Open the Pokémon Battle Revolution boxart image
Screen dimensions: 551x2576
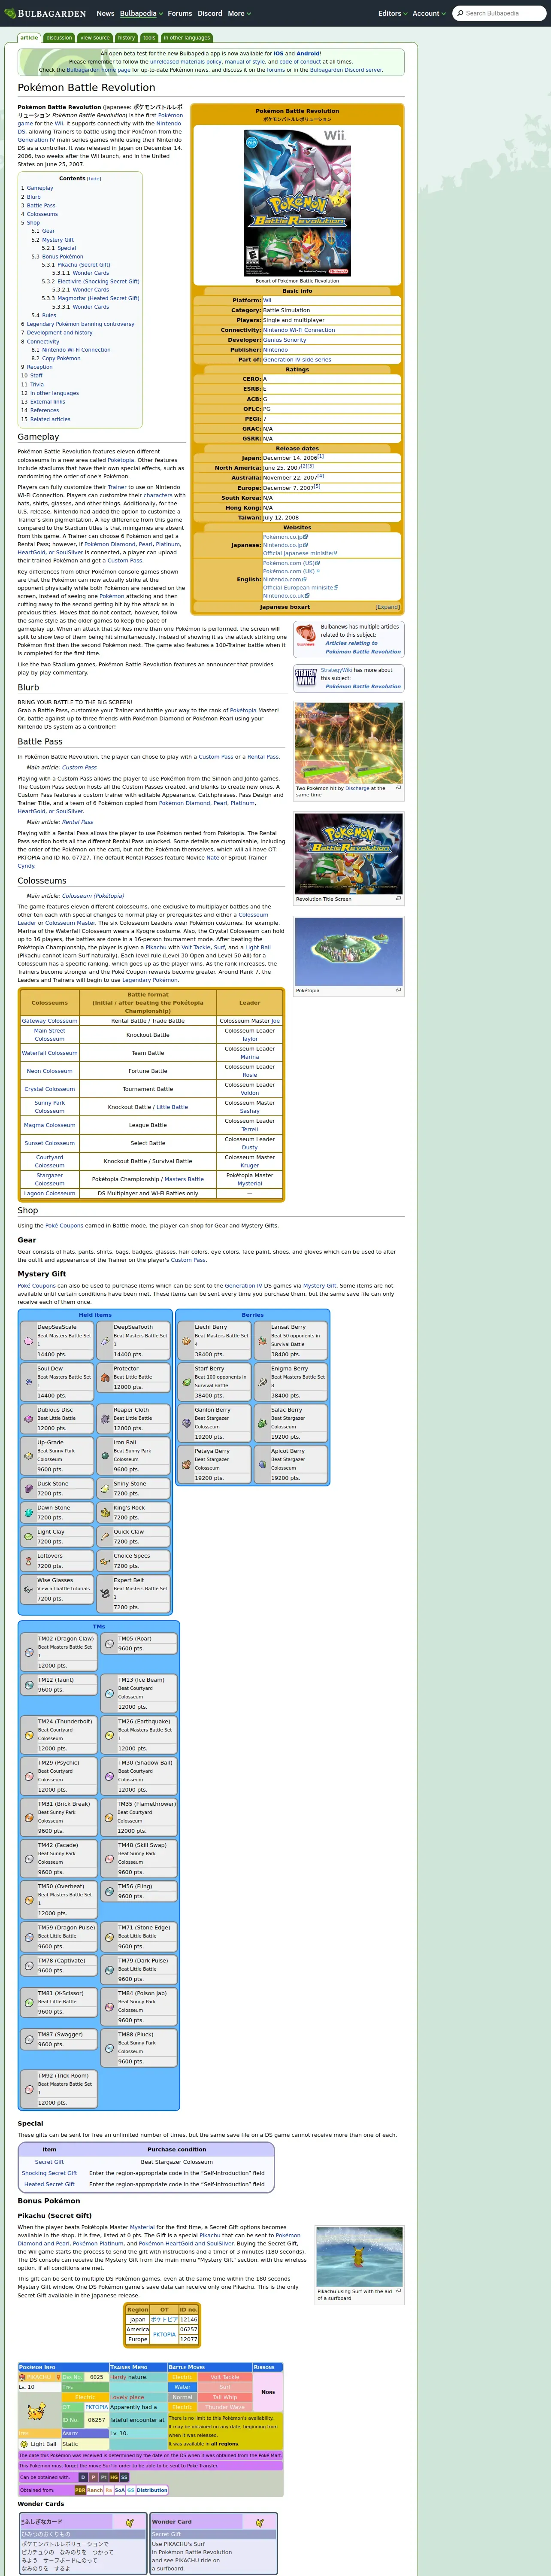(x=297, y=203)
